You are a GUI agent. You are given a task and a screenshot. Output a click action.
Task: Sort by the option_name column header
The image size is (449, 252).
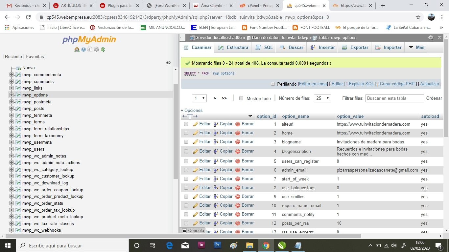(295, 116)
